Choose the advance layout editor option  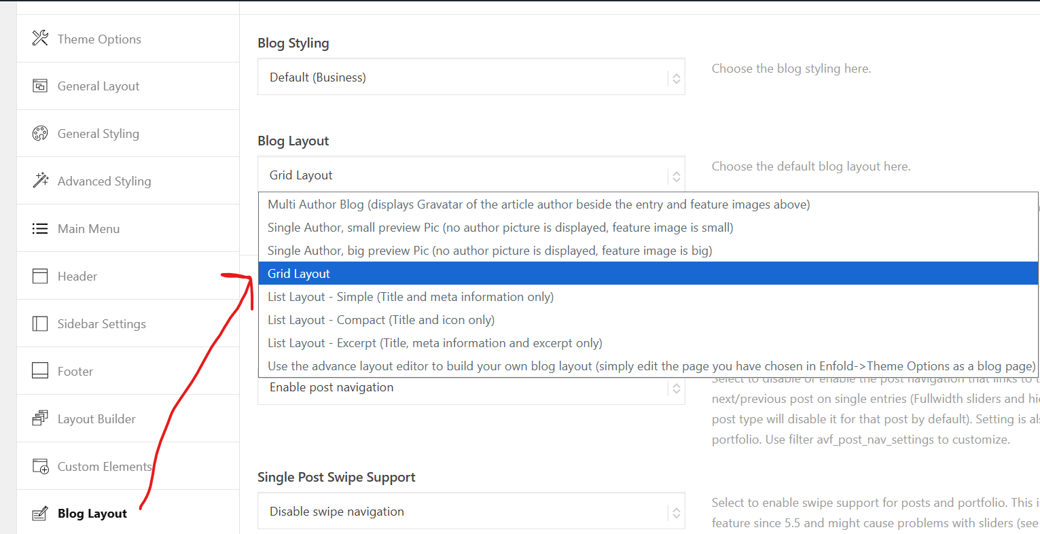[x=649, y=366]
